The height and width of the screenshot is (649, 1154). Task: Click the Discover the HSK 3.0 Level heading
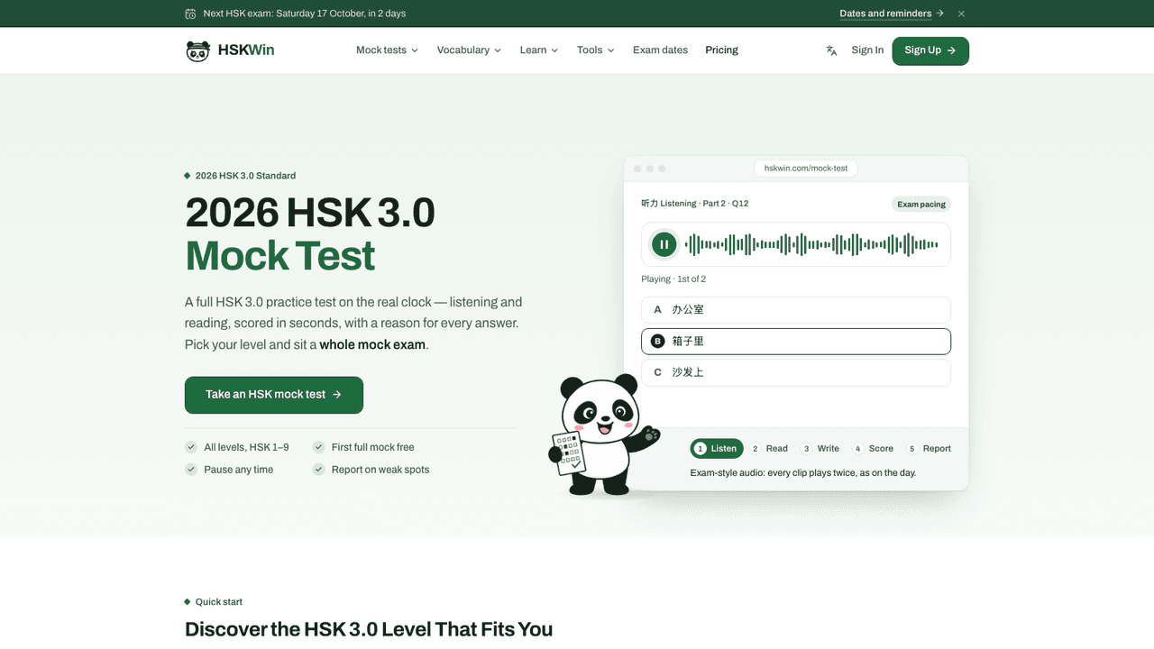point(369,629)
